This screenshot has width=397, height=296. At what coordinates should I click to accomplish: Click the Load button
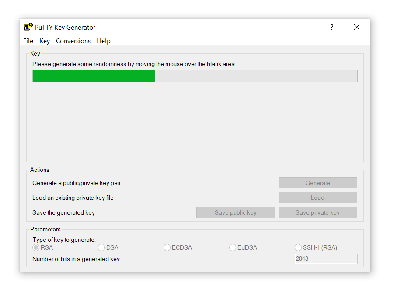coord(318,198)
